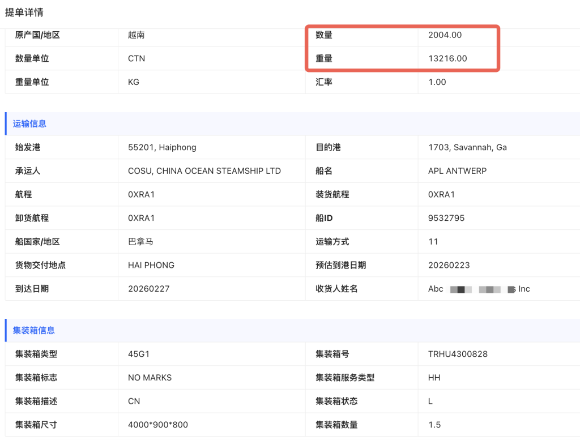580x440 pixels.
Task: Select the 集装箱信息 section header
Action: (x=33, y=330)
